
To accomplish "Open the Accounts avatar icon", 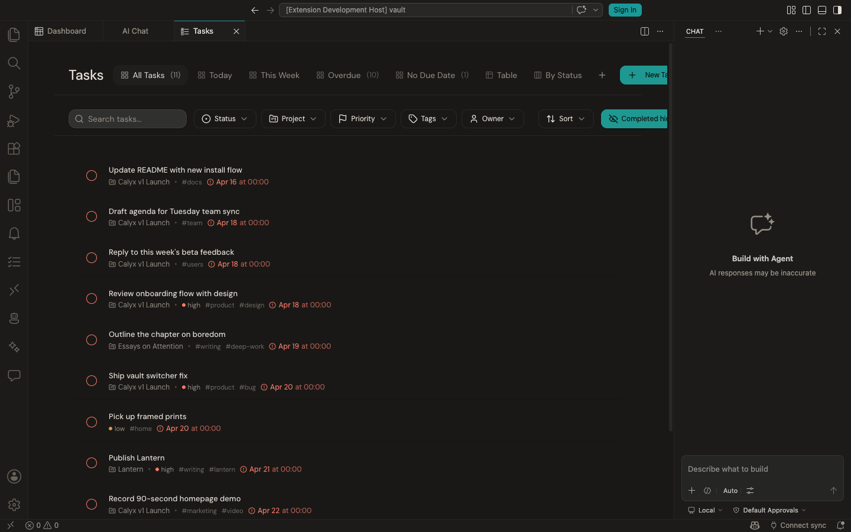I will [x=14, y=476].
